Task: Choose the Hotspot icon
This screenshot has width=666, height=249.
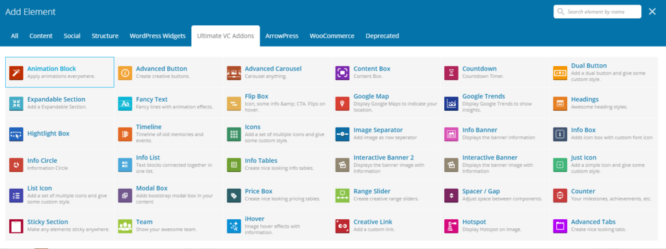Action: pos(451,226)
